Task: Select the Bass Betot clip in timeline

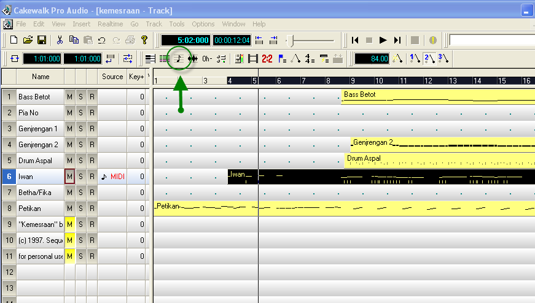Action: (x=438, y=97)
